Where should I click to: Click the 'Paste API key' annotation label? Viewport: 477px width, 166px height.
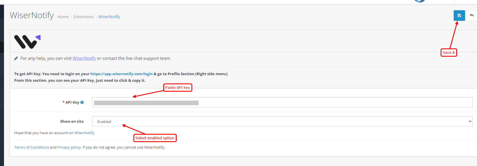[x=177, y=88]
